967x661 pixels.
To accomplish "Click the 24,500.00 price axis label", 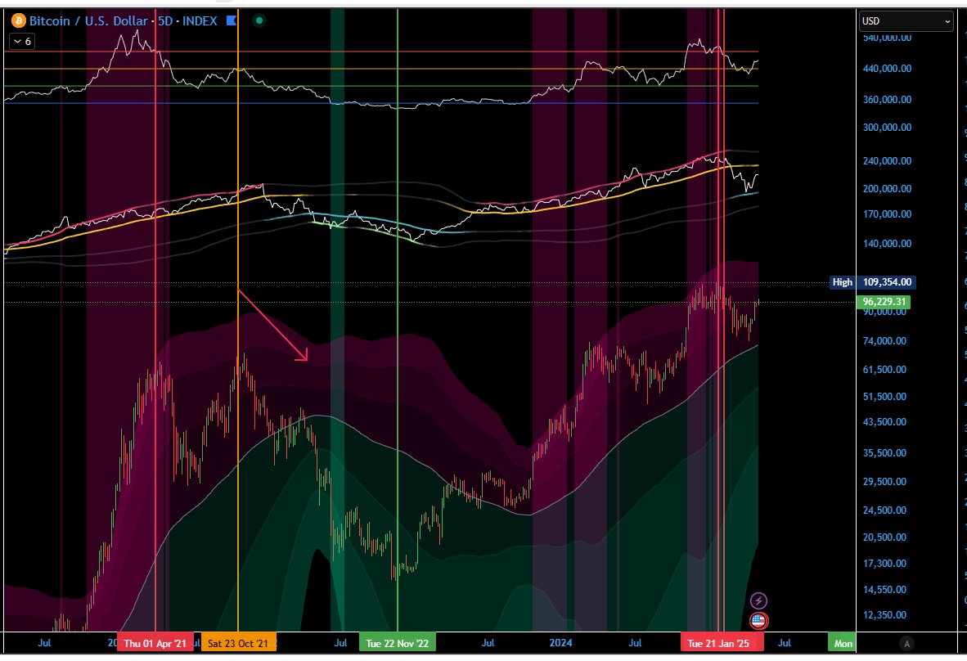I will (x=884, y=510).
